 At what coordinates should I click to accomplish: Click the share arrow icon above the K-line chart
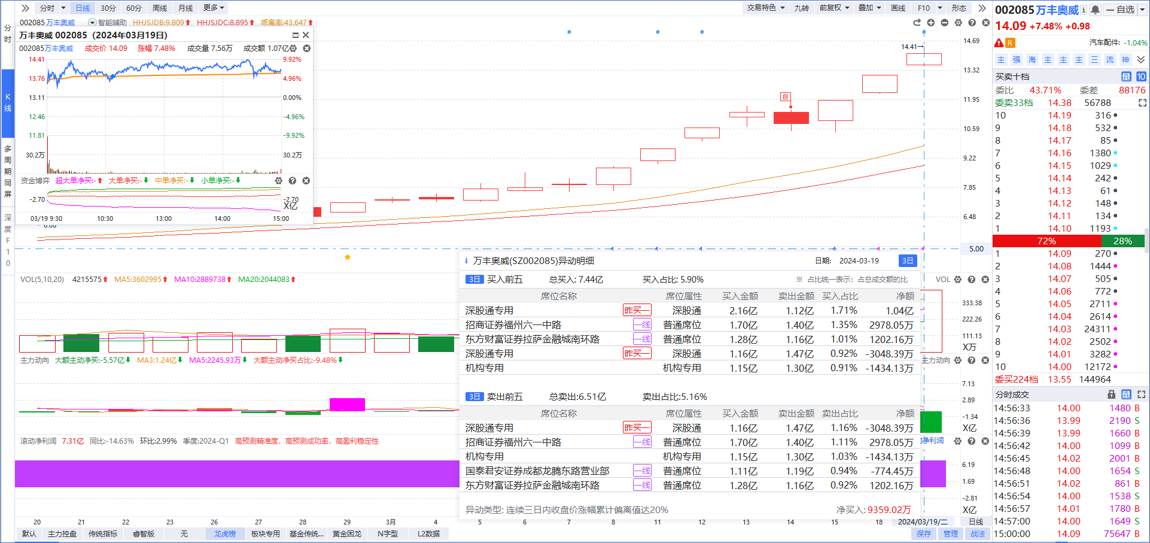[x=917, y=23]
